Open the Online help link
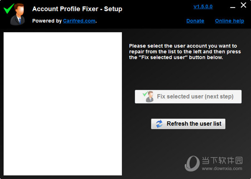 click(230, 21)
